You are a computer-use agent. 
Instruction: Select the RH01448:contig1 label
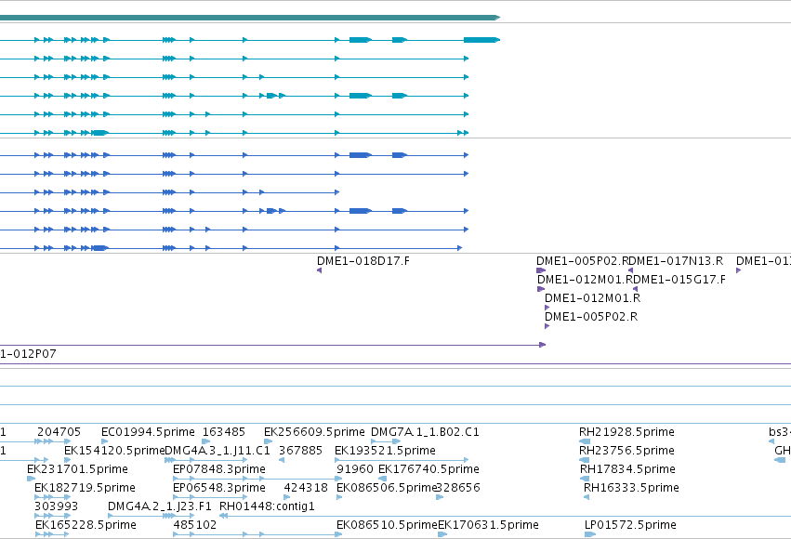[267, 506]
